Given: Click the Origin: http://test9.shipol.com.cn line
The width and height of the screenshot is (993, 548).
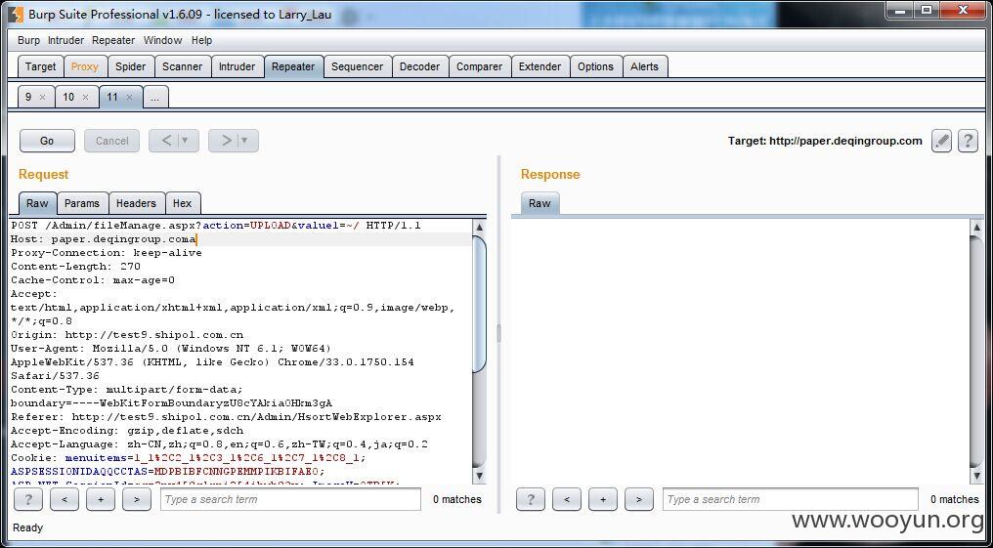Looking at the screenshot, I should tap(127, 335).
